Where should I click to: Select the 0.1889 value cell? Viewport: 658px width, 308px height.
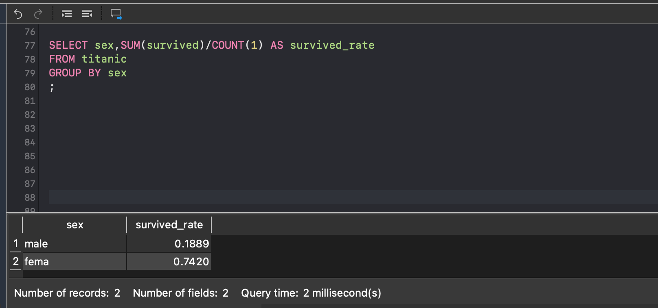coord(169,244)
